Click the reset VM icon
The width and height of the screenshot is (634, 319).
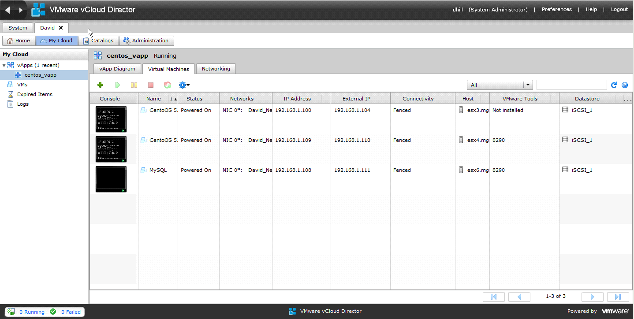click(168, 85)
